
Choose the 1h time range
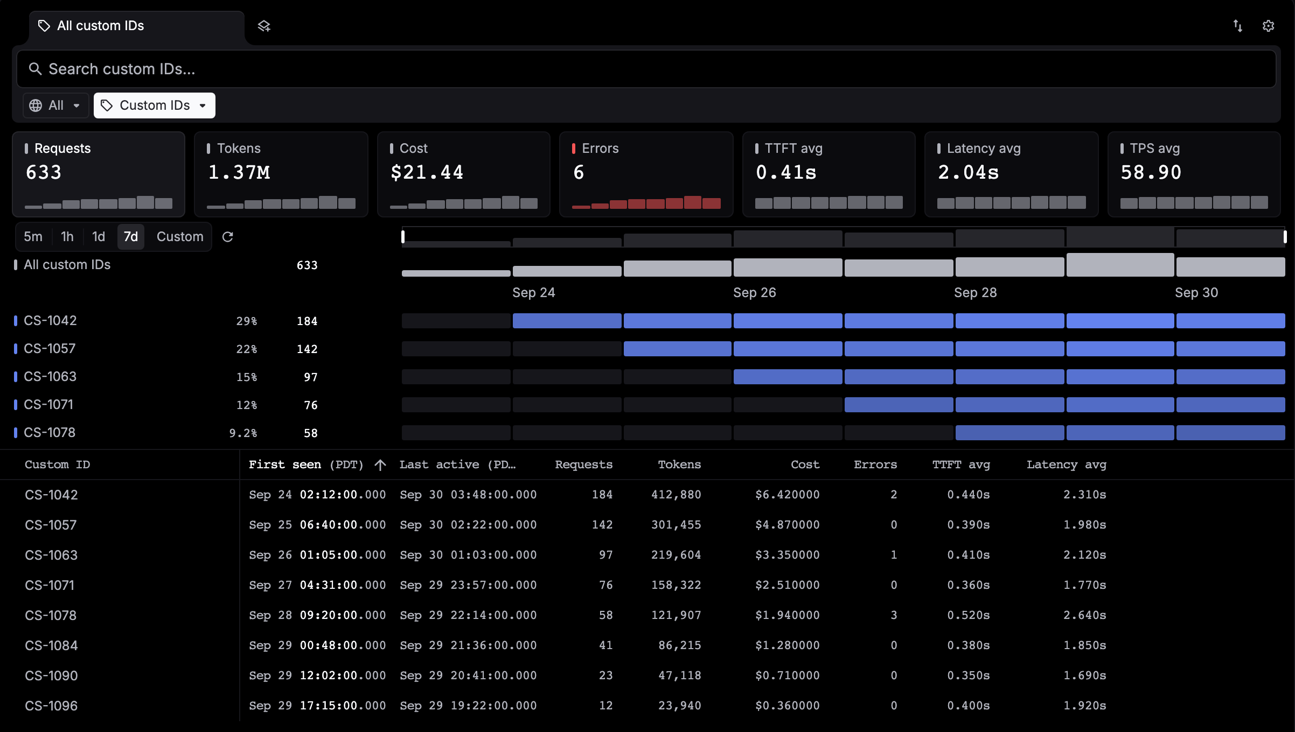[67, 237]
